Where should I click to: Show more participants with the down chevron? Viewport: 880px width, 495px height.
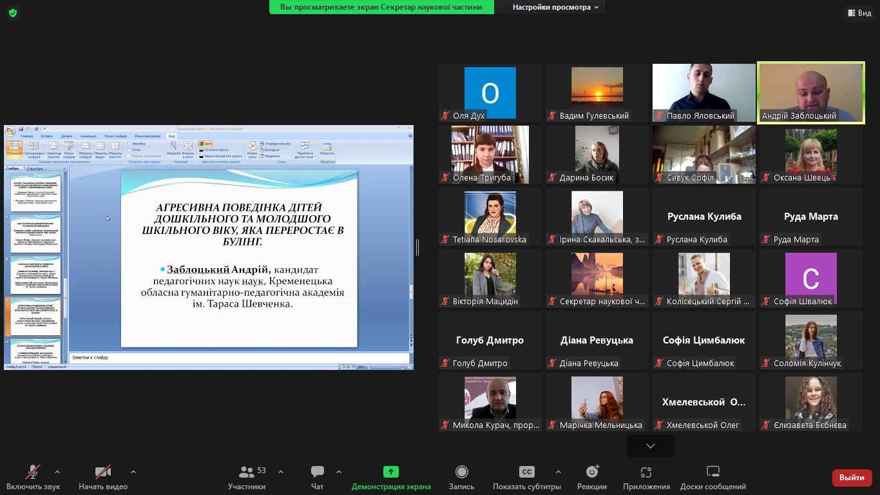pyautogui.click(x=650, y=445)
